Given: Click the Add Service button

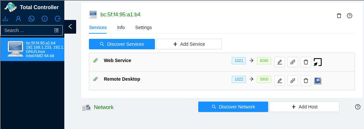Looking at the screenshot, I should (x=189, y=44).
